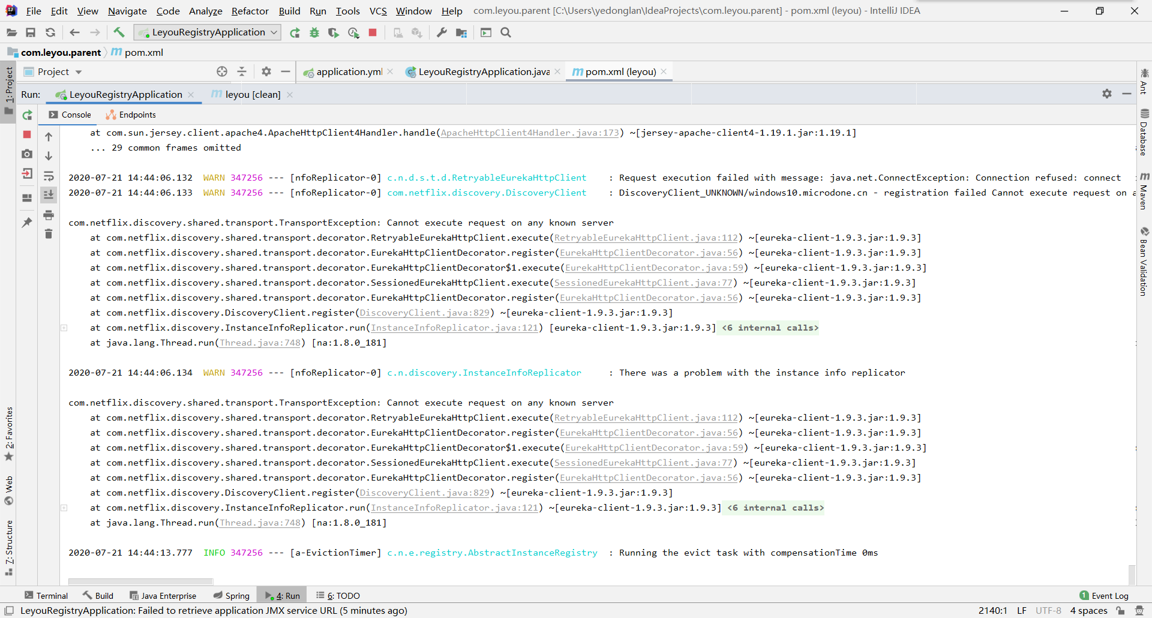The image size is (1152, 618).
Task: Go down the stack trace with the down arrow
Action: [49, 156]
